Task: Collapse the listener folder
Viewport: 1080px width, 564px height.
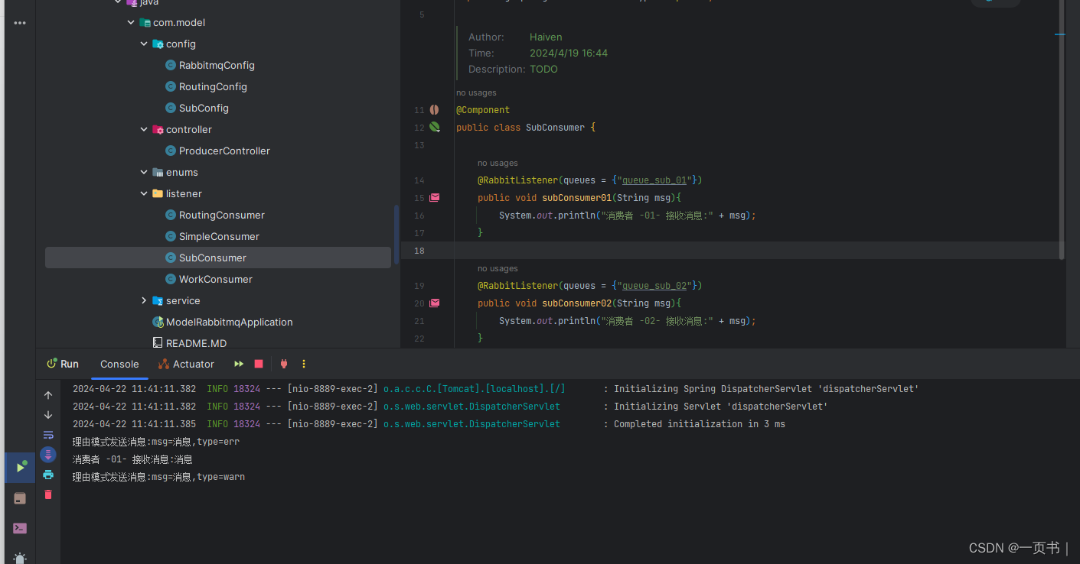Action: click(144, 194)
